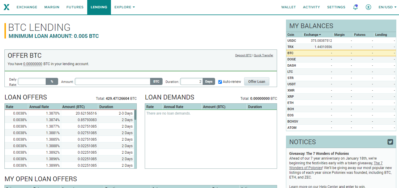Open the notifications bell icon
Screen dimensions: 399x188
[x=355, y=7]
